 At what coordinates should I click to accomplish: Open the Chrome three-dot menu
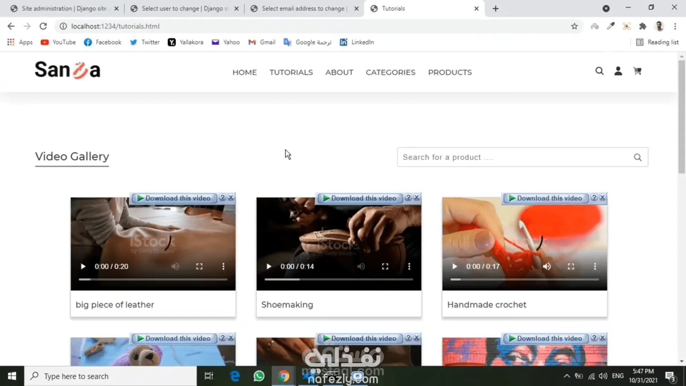675,26
